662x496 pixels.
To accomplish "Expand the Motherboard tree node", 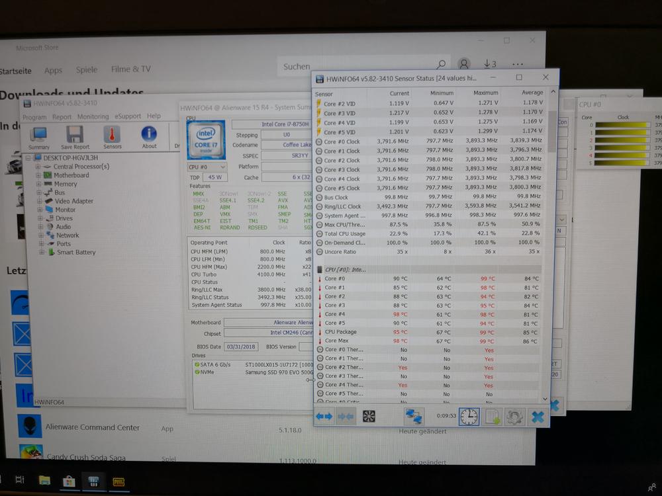I will [x=38, y=175].
